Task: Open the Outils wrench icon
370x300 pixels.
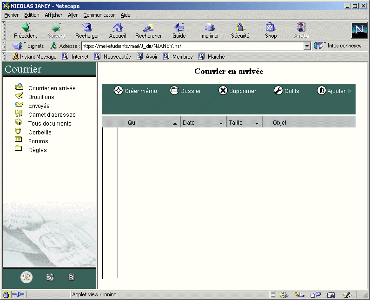Action: click(x=278, y=91)
